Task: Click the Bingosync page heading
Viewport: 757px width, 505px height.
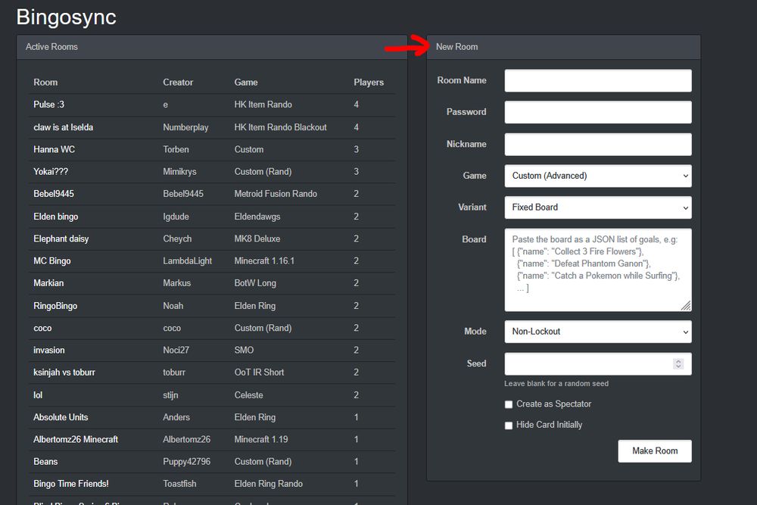Action: 66,17
